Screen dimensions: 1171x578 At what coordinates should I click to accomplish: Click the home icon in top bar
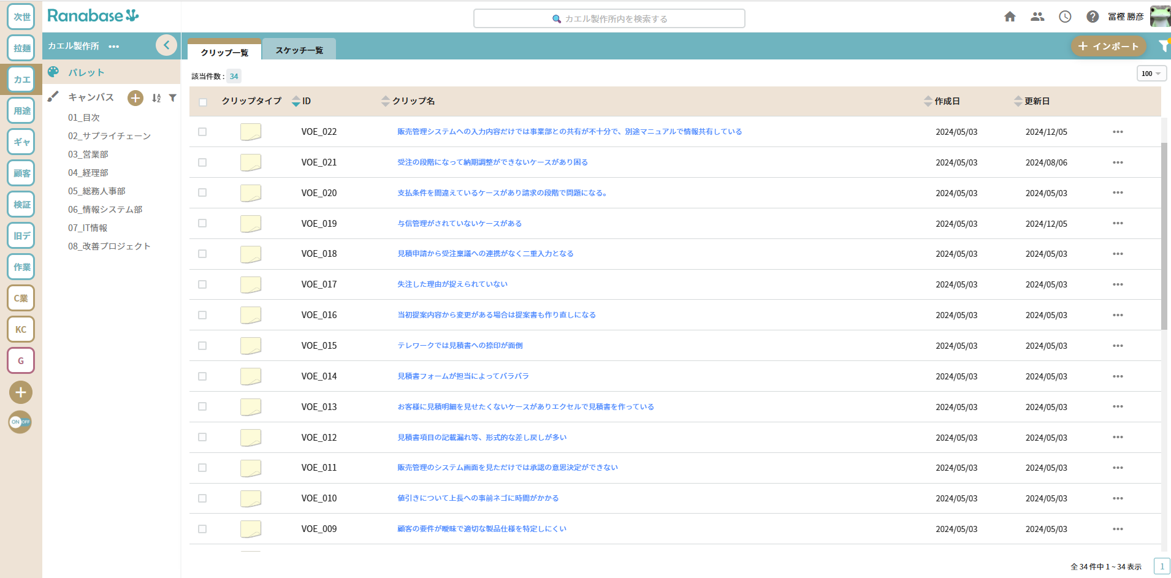pos(1010,17)
